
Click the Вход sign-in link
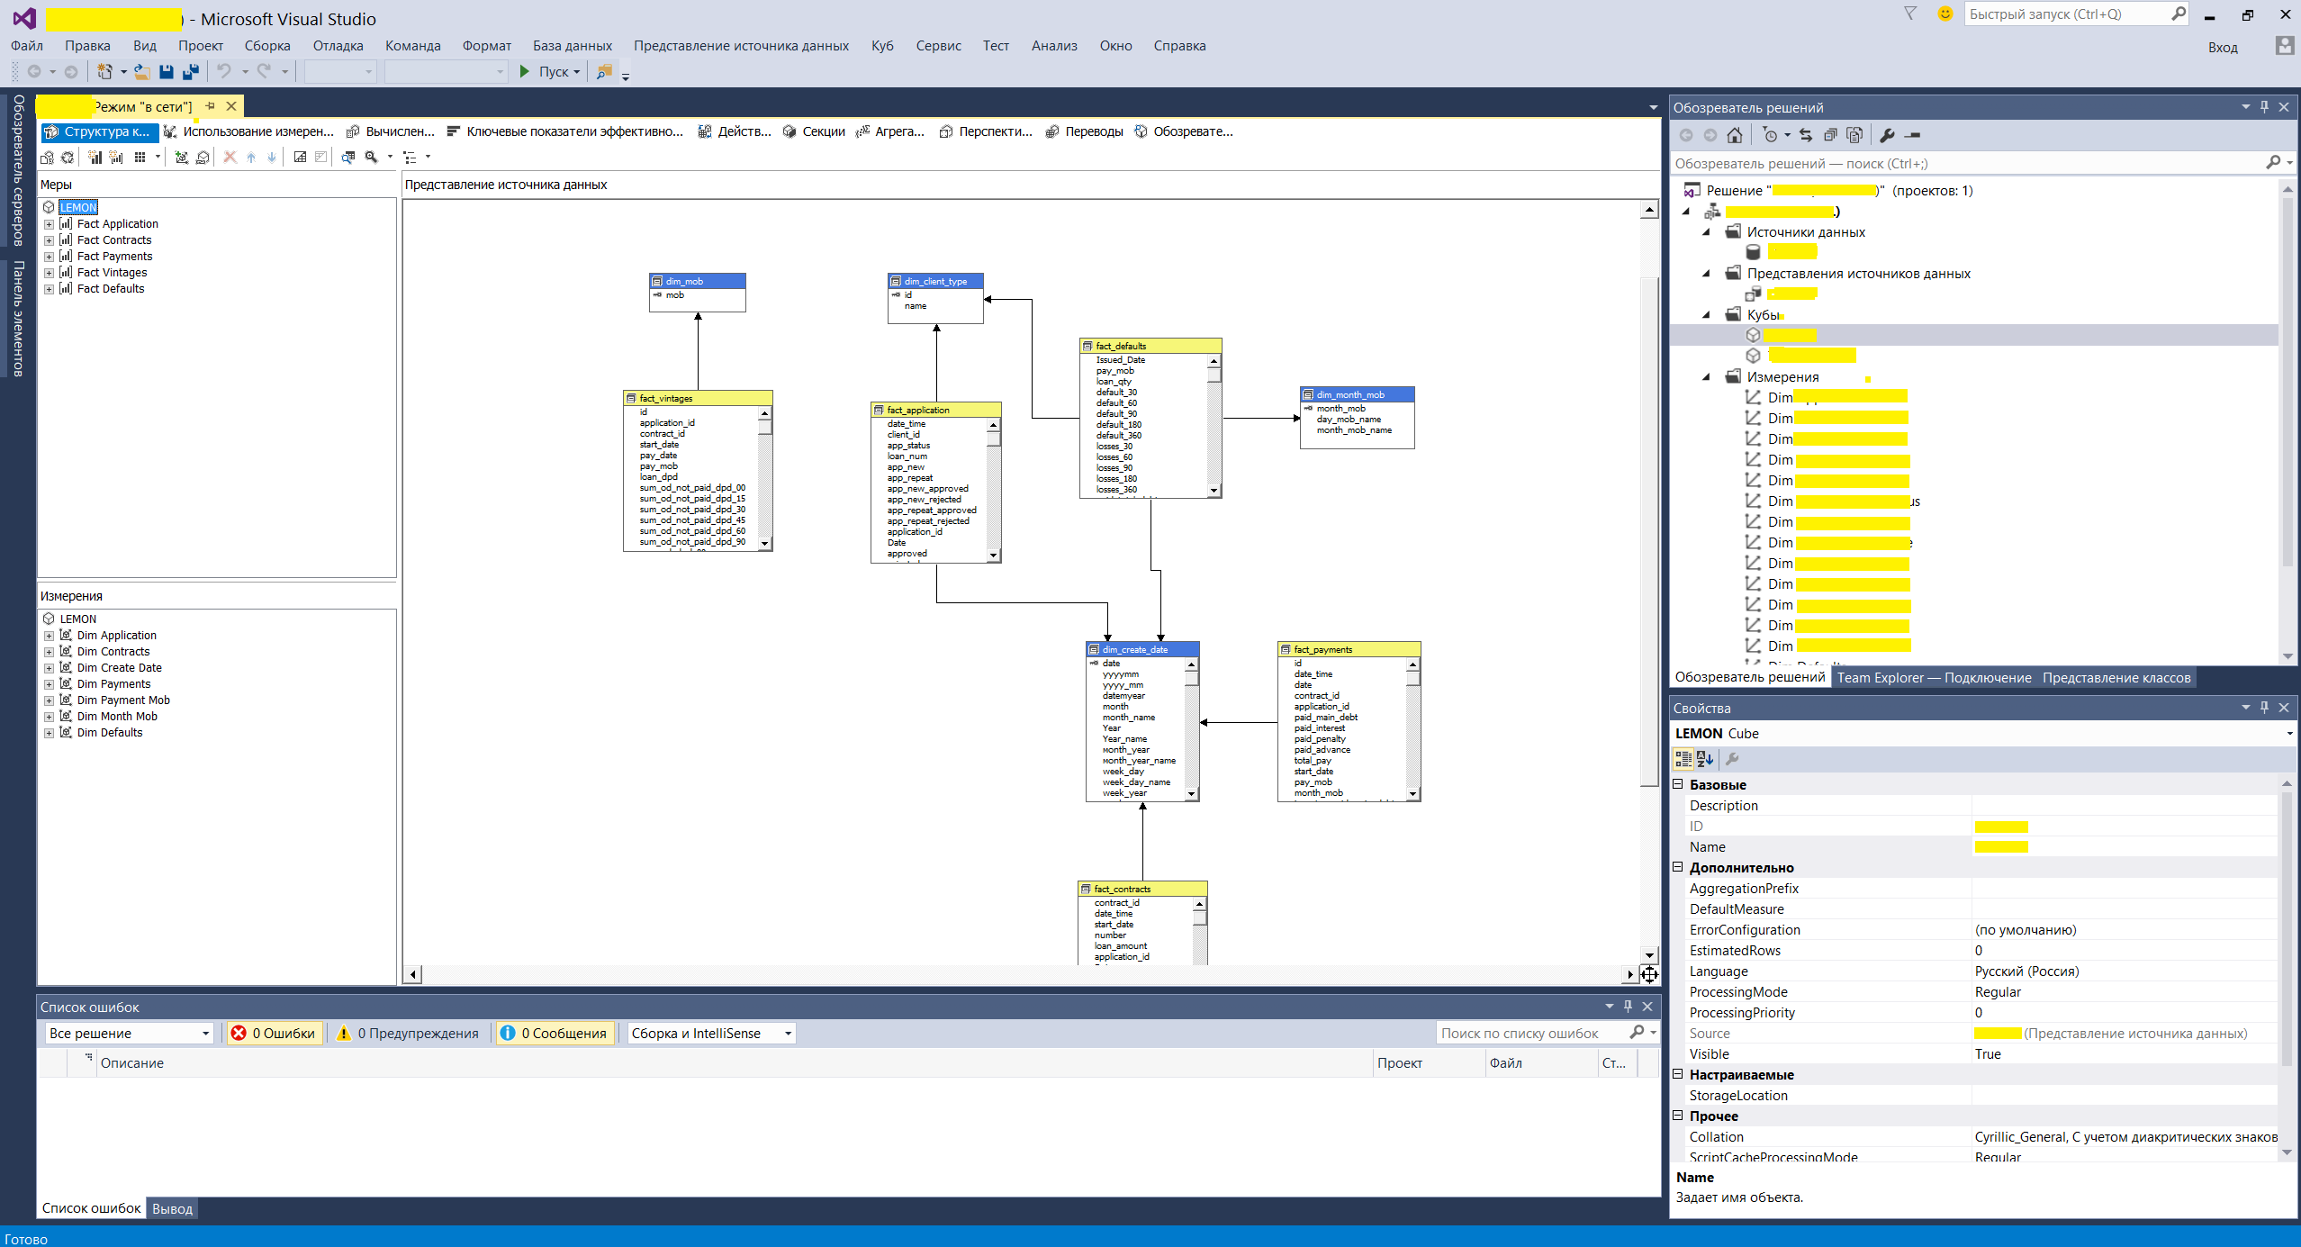pyautogui.click(x=2223, y=47)
